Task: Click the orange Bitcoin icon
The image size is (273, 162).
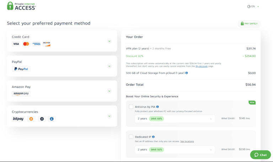Action: pos(31,119)
